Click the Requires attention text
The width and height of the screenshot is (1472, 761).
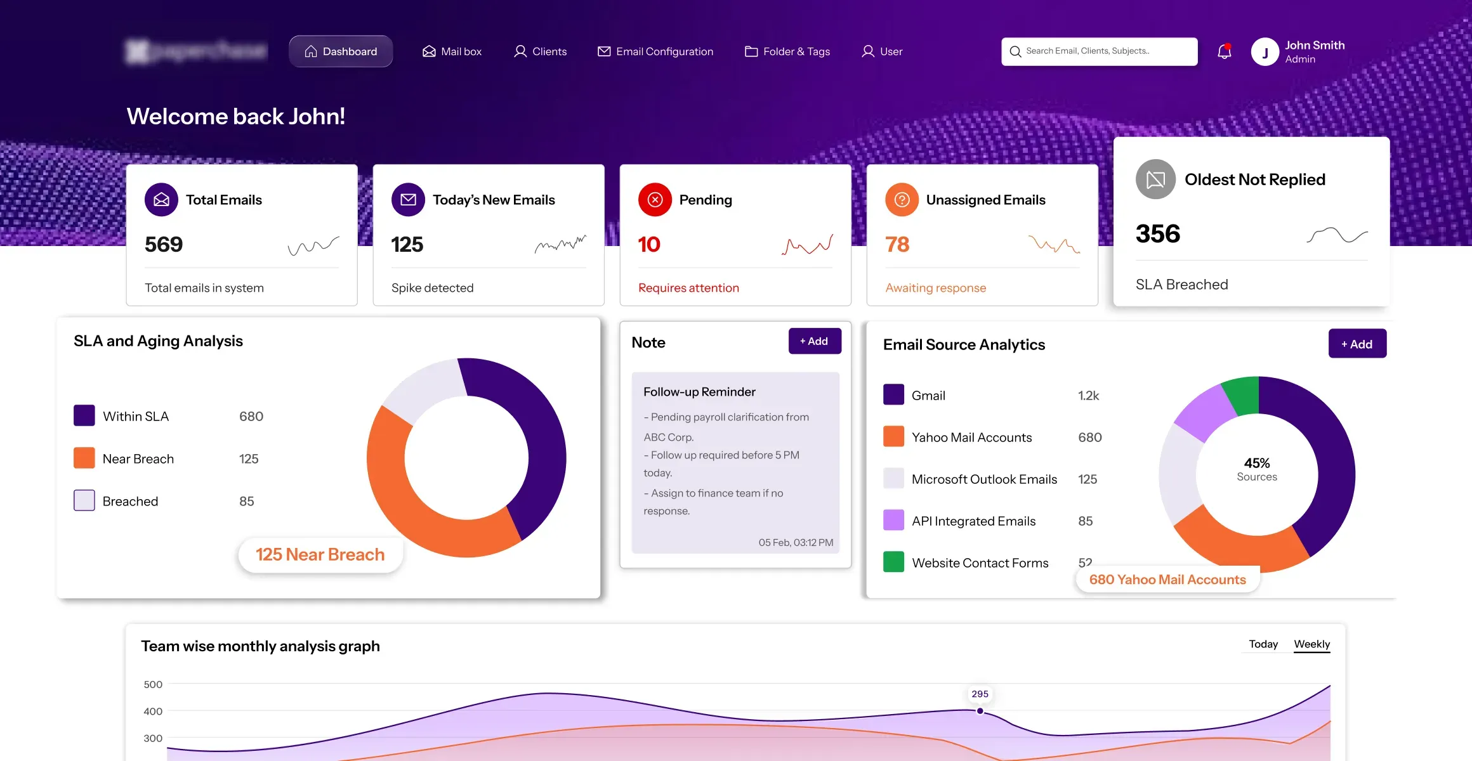pyautogui.click(x=688, y=288)
